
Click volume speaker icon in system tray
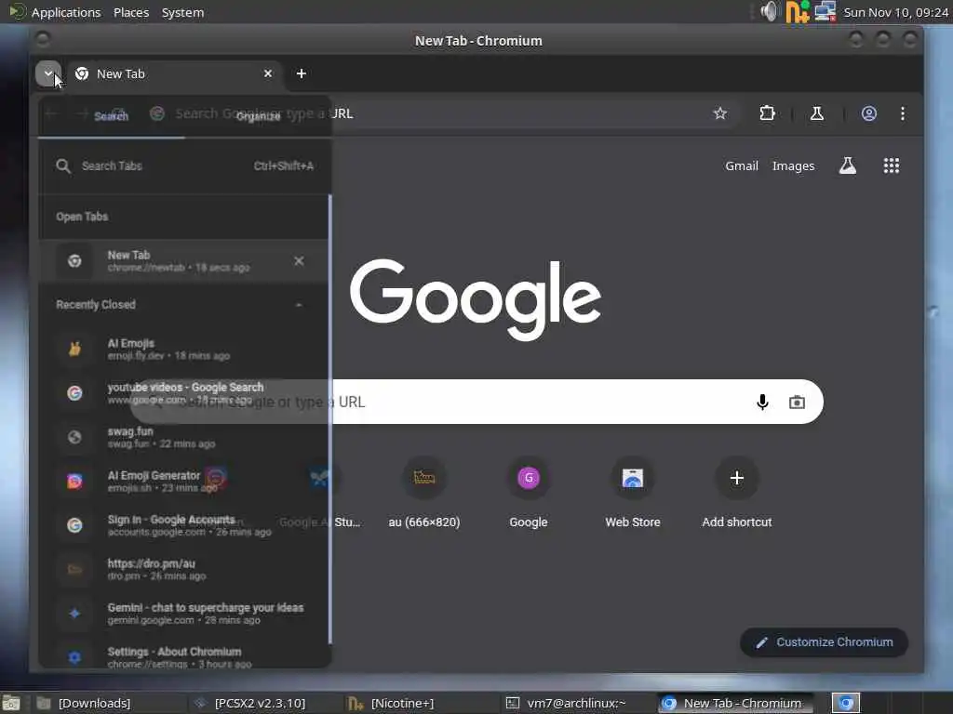769,11
